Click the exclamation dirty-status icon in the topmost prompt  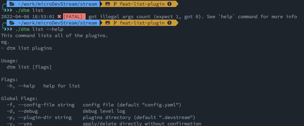(x=169, y=3)
